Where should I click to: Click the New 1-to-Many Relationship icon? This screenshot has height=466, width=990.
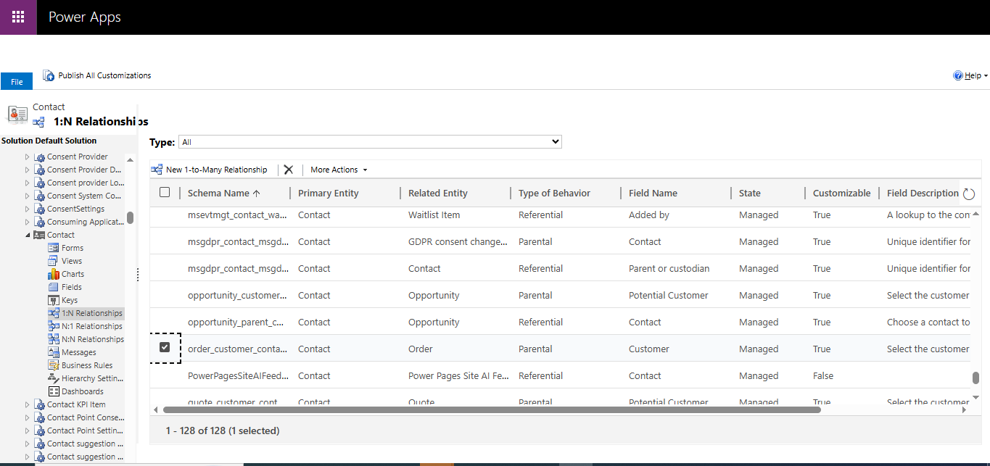pos(157,170)
